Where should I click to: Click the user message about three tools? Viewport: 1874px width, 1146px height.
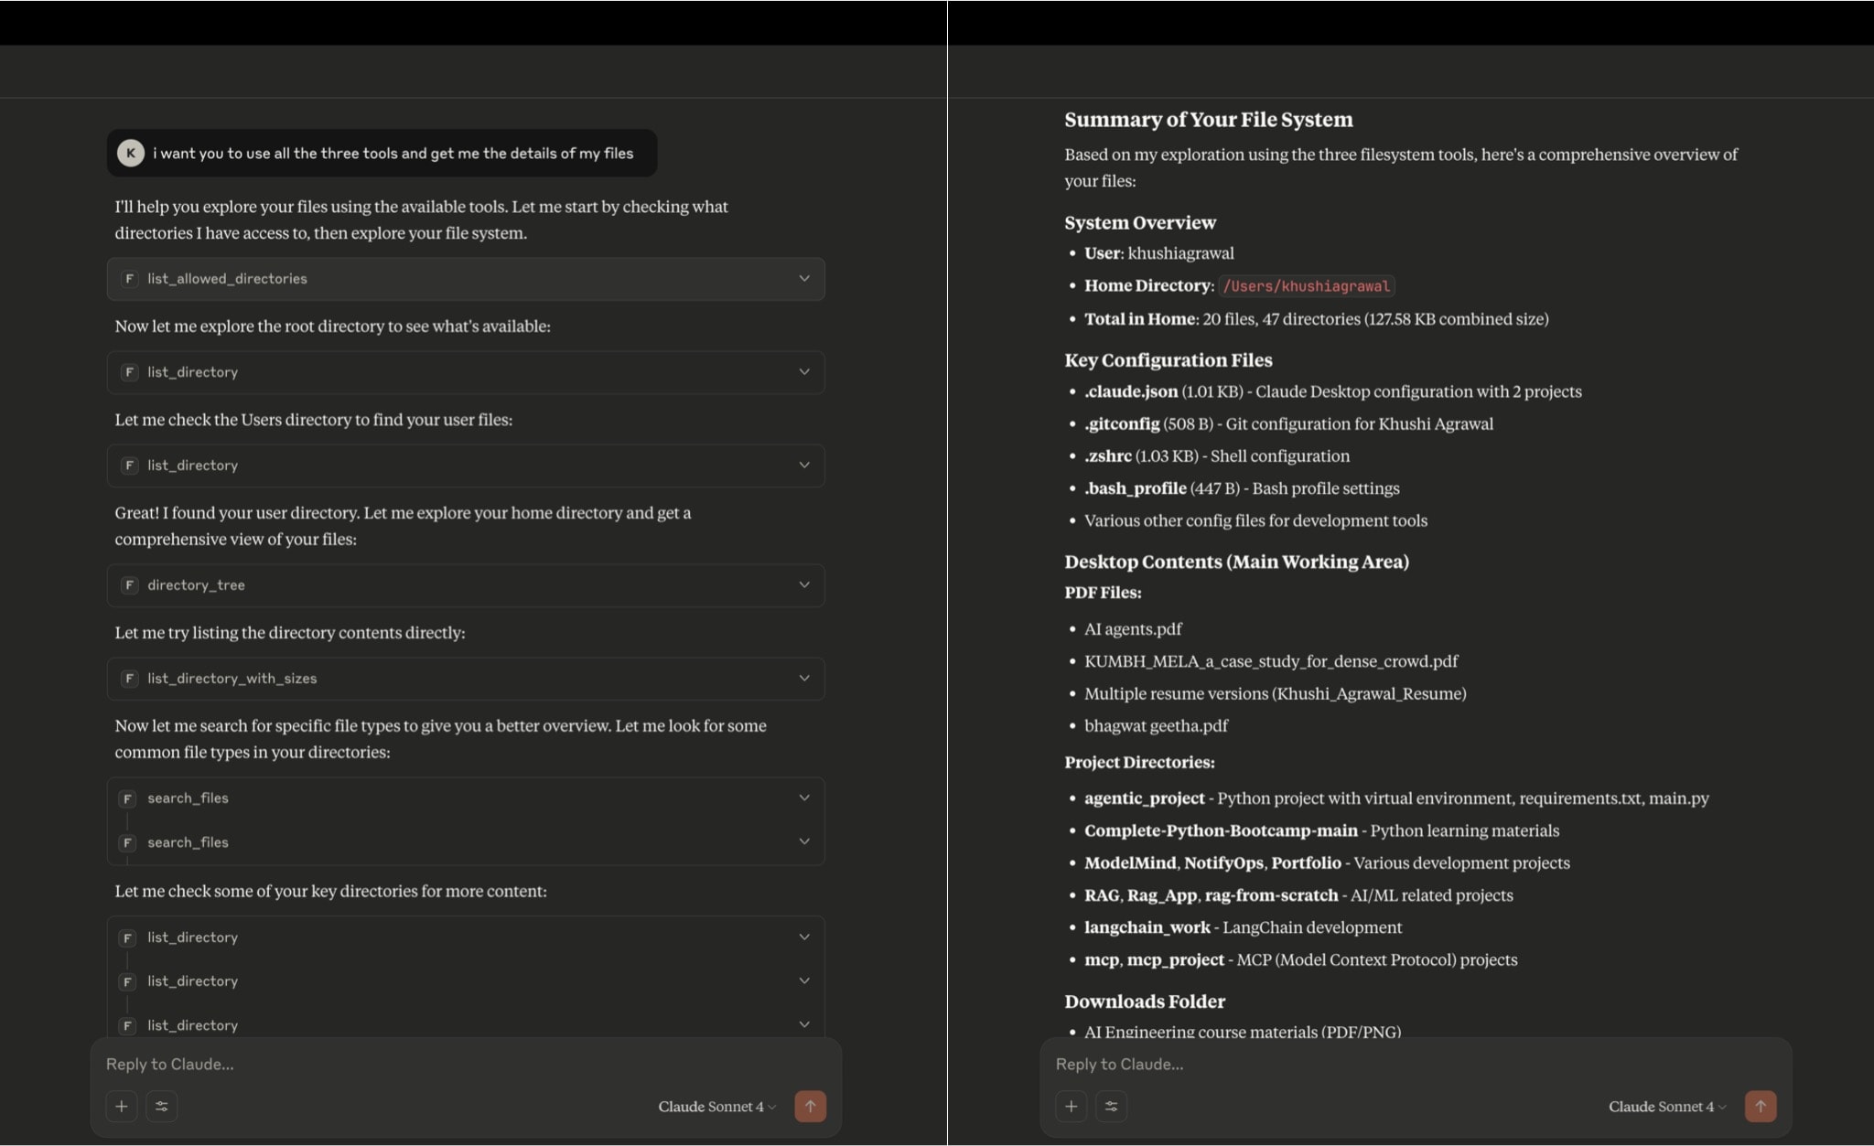pos(393,153)
